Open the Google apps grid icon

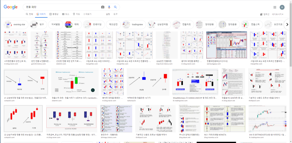[x=275, y=7]
